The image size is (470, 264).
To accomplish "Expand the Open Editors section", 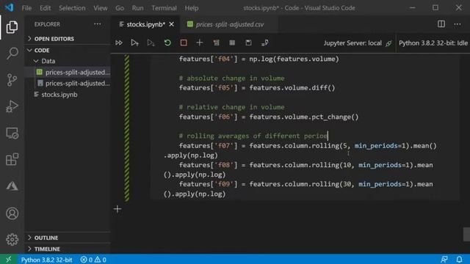I will coord(68,39).
